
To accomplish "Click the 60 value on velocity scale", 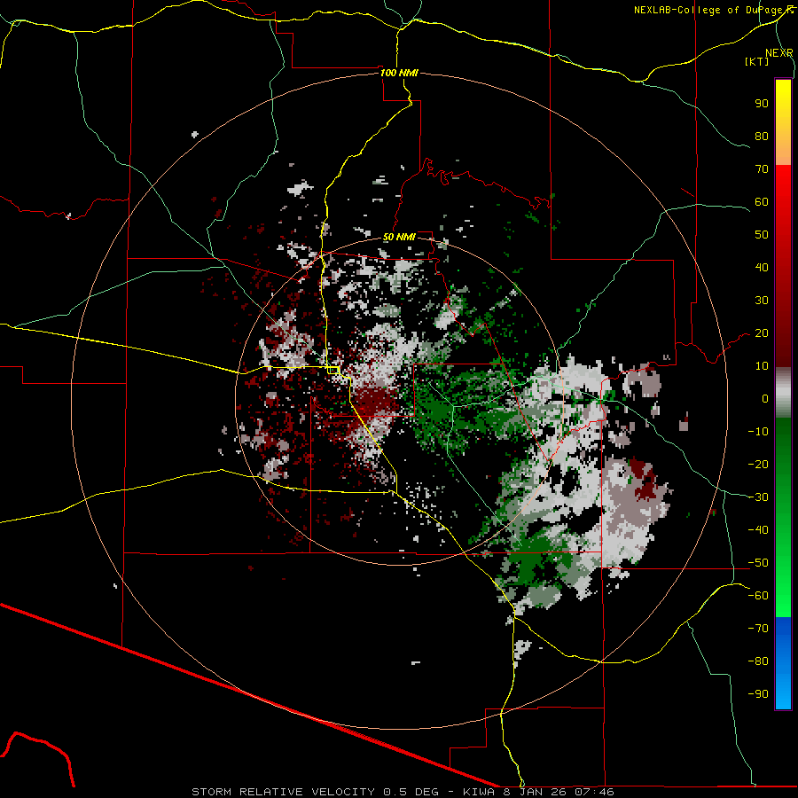I will click(x=762, y=202).
